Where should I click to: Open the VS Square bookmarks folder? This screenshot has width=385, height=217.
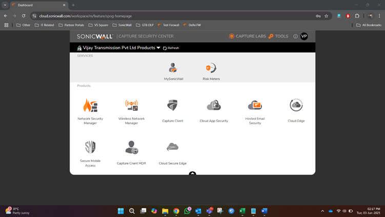[98, 25]
